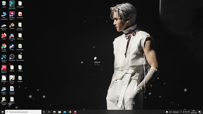Select the Game Design folder
Viewport: 203px width, 114px height.
[x=20, y=58]
